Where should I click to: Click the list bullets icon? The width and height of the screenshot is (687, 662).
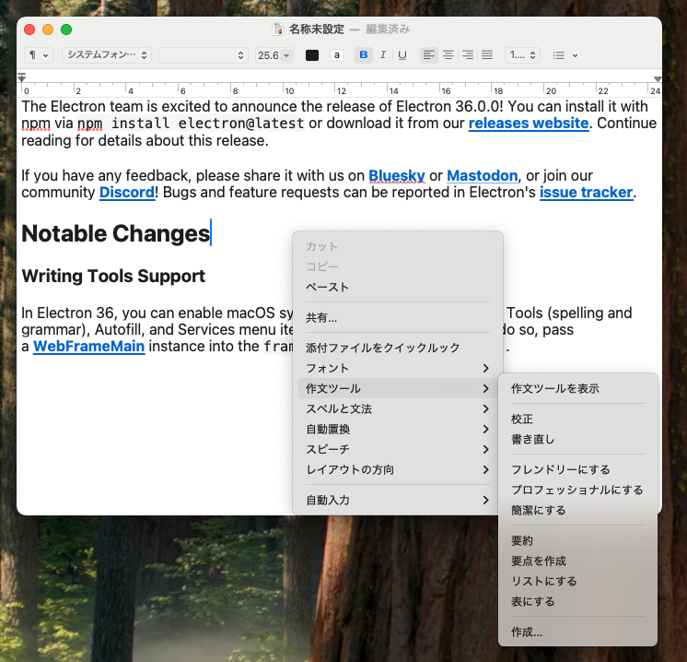(x=559, y=55)
